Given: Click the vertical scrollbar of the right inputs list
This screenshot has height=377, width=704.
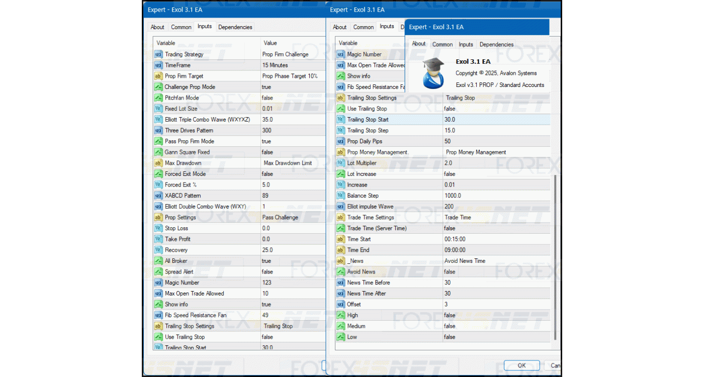Looking at the screenshot, I should pos(555,256).
